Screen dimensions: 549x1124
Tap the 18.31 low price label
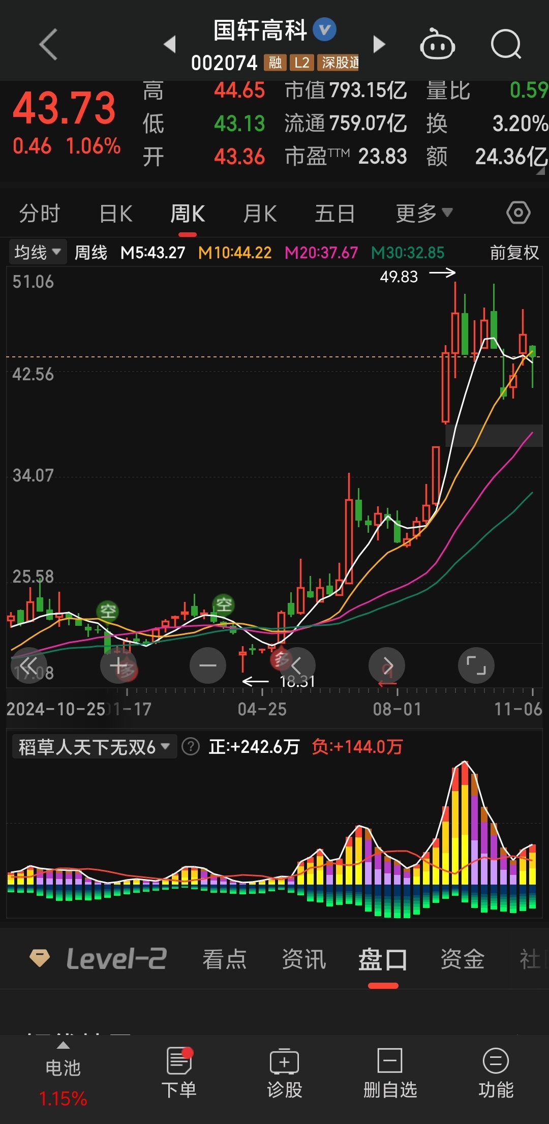pyautogui.click(x=297, y=681)
